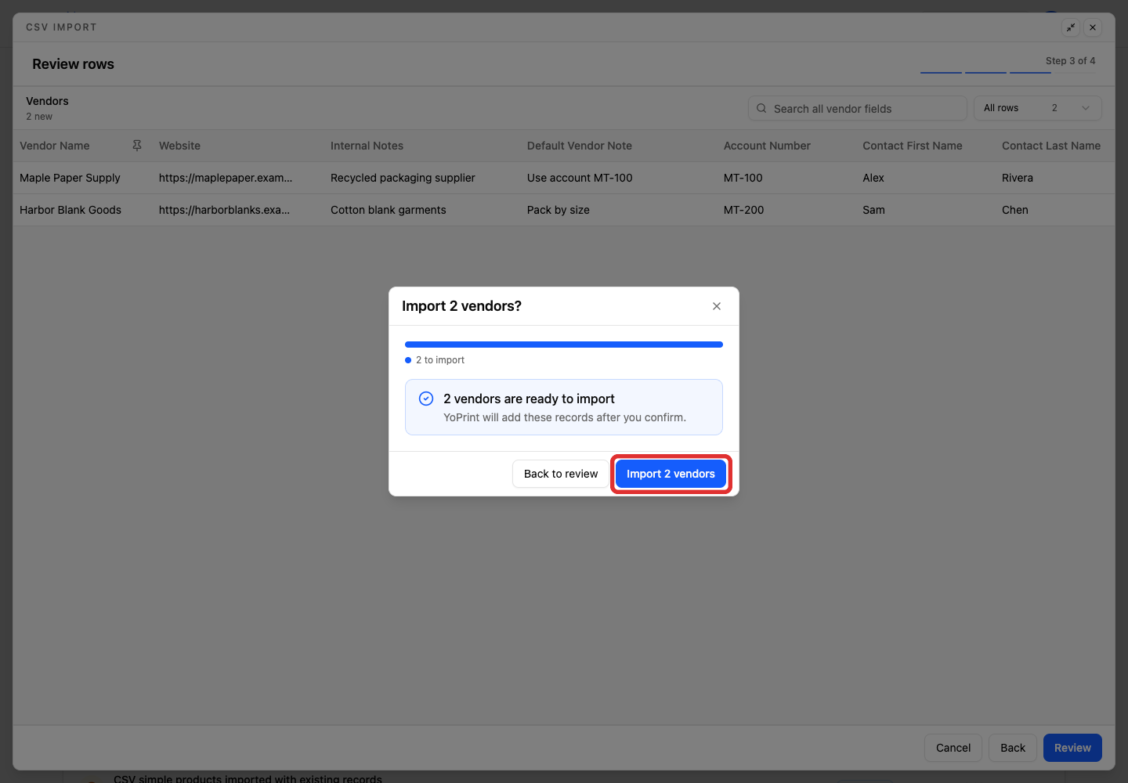Click the maplepaper website cell
Image resolution: width=1128 pixels, height=783 pixels.
click(226, 178)
